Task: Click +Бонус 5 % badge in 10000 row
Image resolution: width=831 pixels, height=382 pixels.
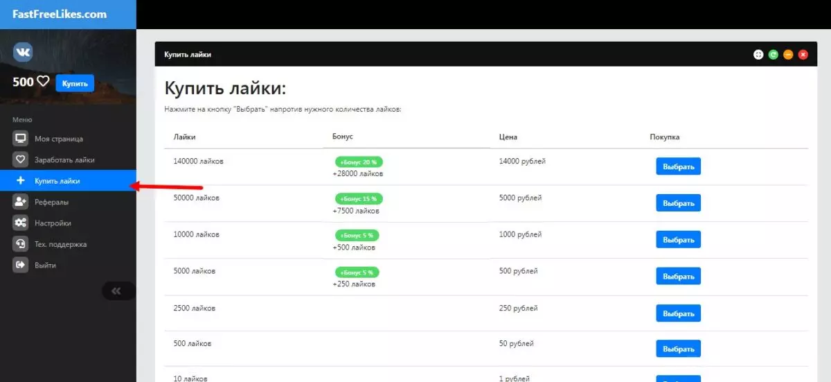Action: [x=357, y=236]
